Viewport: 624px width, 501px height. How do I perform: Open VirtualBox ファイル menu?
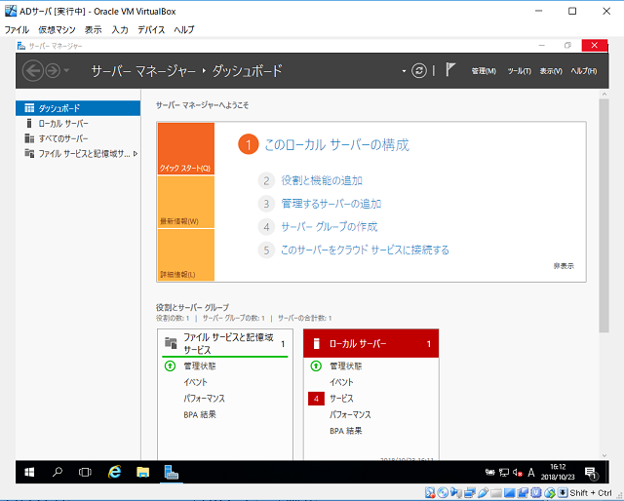[17, 30]
